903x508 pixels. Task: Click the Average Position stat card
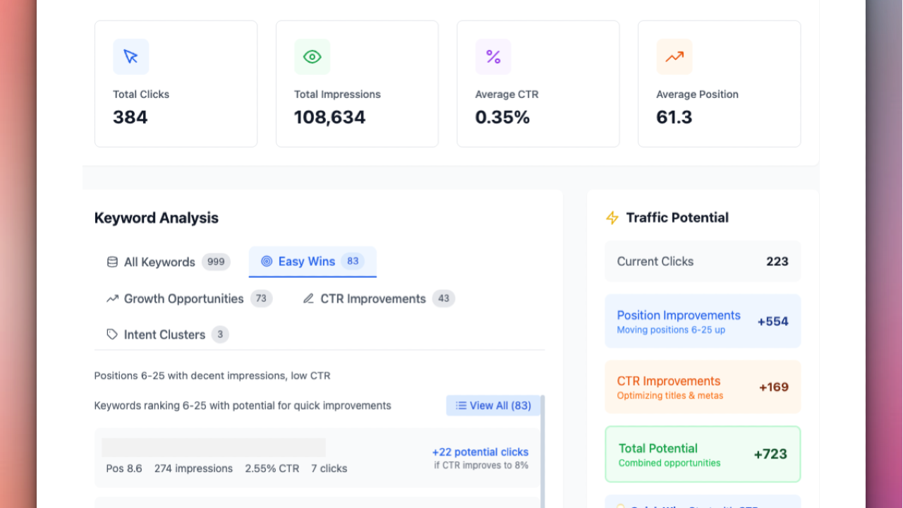[719, 84]
